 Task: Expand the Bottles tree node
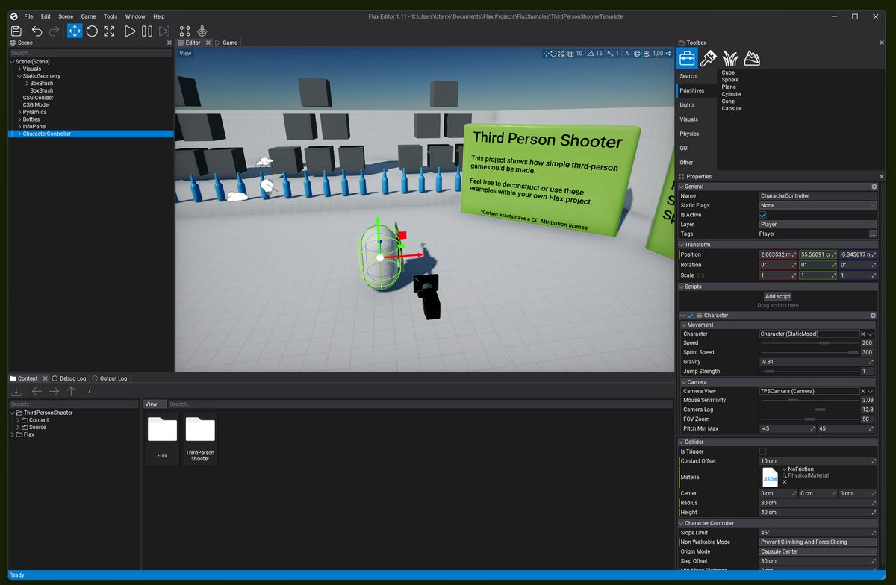tap(19, 119)
